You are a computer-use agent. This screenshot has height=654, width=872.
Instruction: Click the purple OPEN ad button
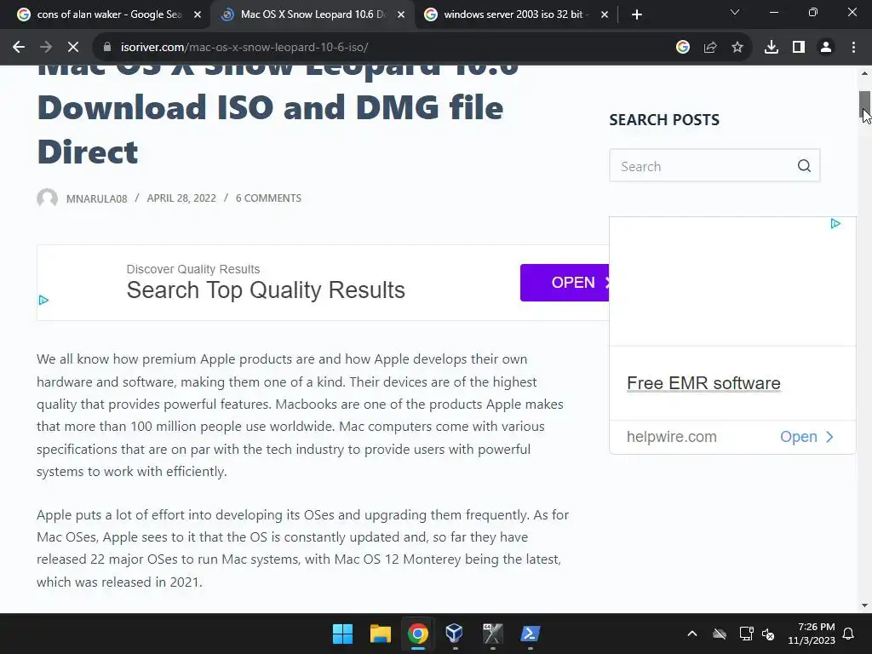565,283
